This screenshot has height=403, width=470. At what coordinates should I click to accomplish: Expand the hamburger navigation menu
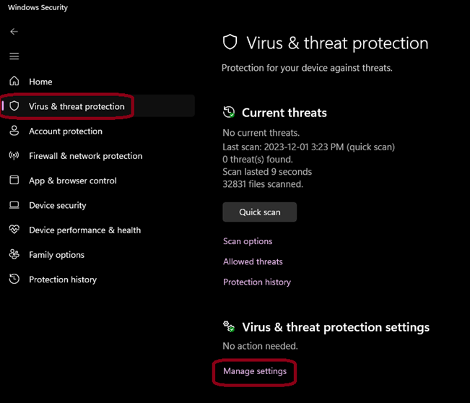click(14, 56)
